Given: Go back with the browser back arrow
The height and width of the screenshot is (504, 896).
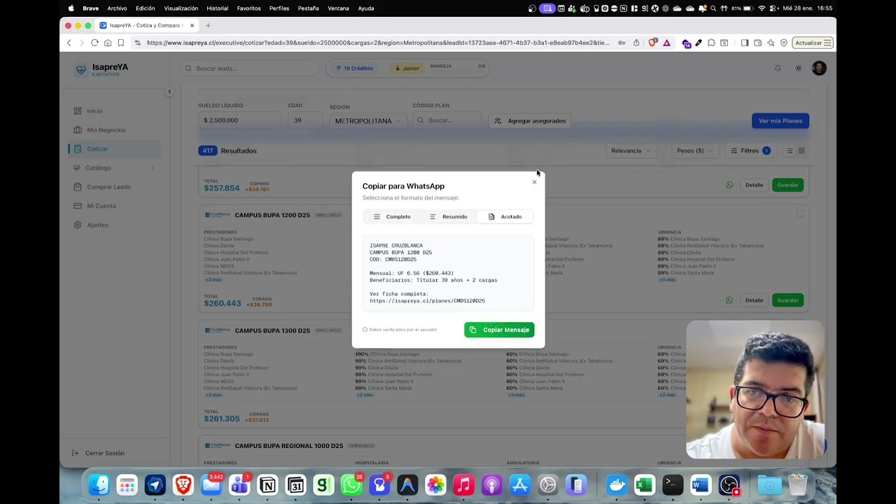Looking at the screenshot, I should click(69, 43).
